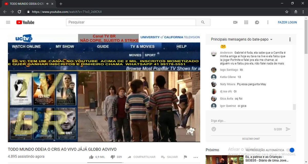Bookmark this page with star icon

pos(287,12)
